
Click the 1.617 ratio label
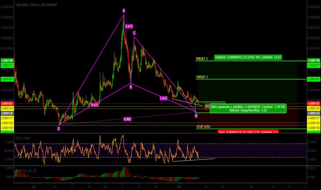[163, 98]
